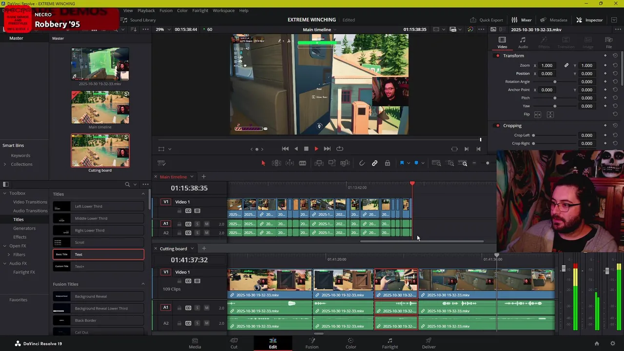This screenshot has width=624, height=351.
Task: Select the Blade Edit Mode tool
Action: [302, 163]
